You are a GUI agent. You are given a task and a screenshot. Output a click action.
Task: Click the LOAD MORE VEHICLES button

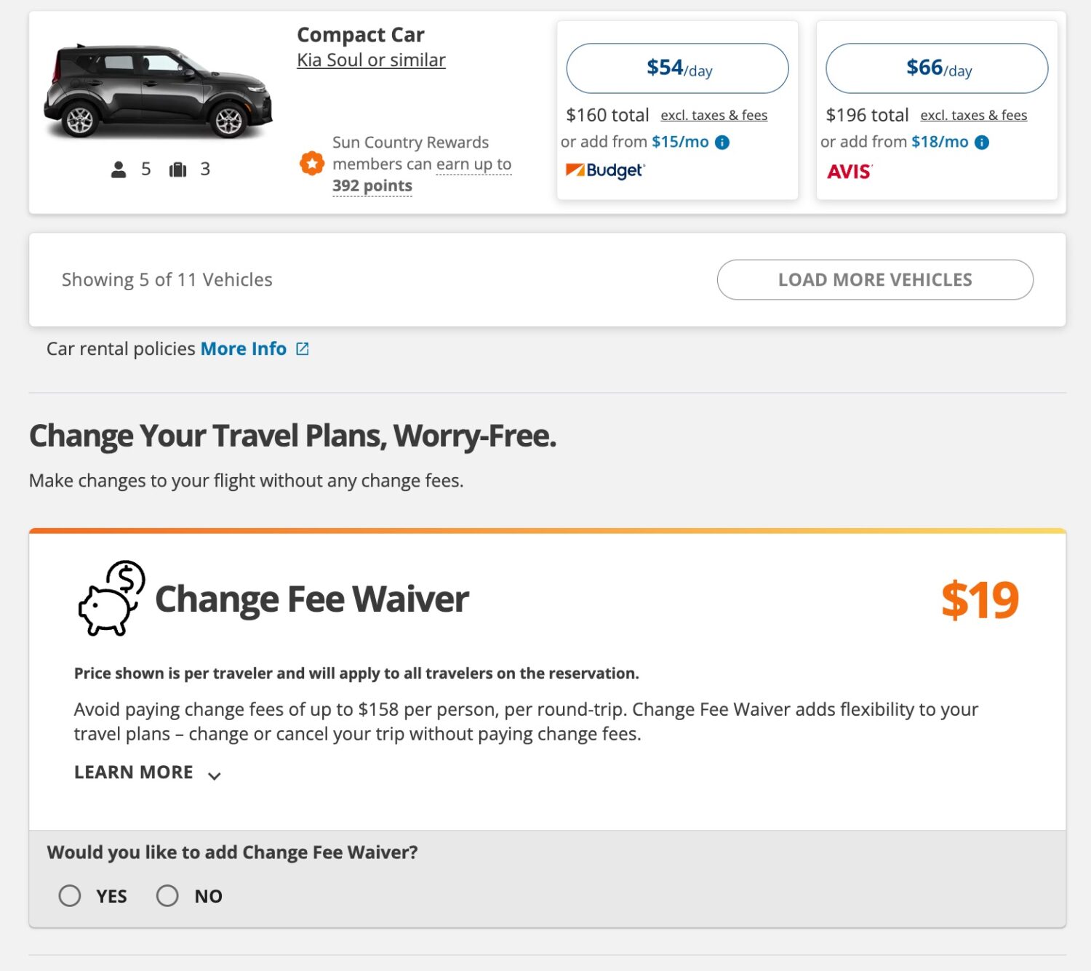[x=875, y=279]
